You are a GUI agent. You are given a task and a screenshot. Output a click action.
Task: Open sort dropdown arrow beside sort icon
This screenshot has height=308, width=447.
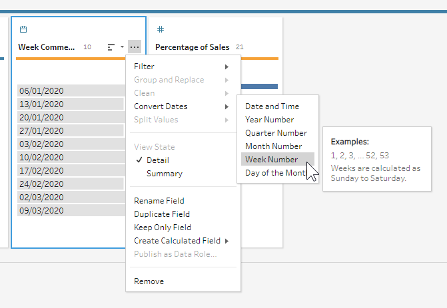point(122,47)
